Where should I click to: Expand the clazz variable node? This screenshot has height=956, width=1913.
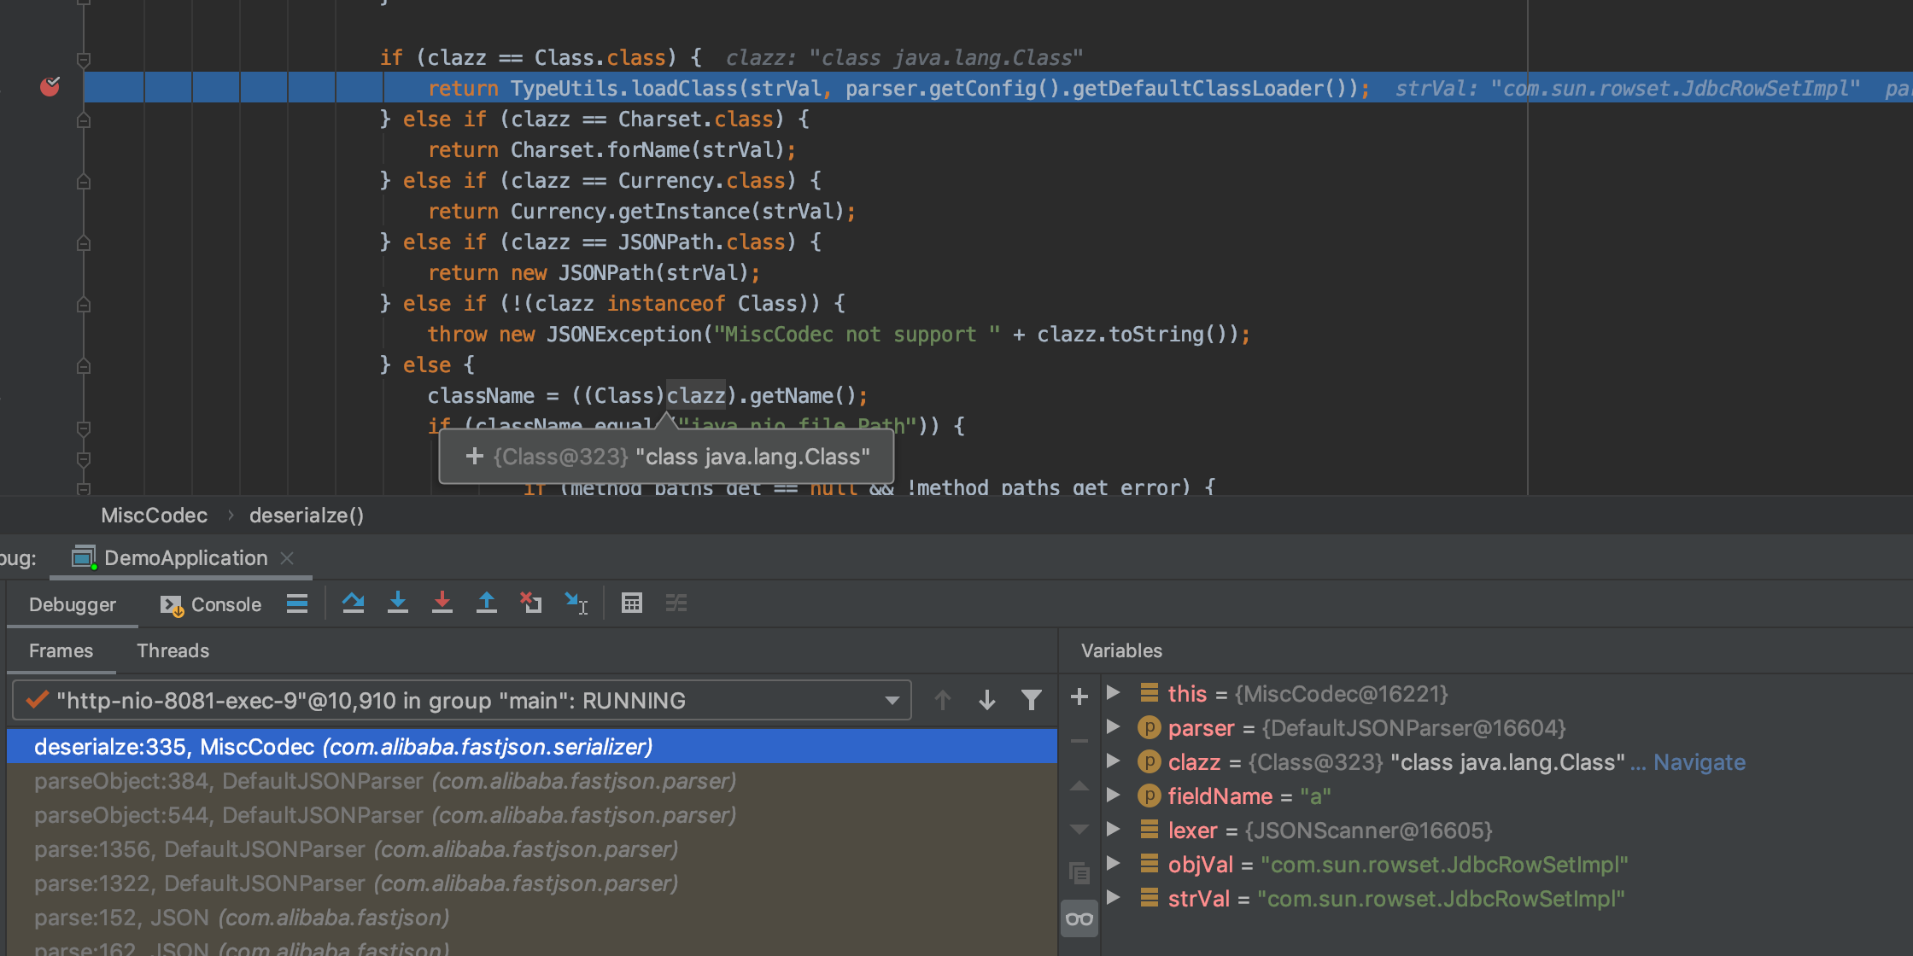pyautogui.click(x=1114, y=761)
